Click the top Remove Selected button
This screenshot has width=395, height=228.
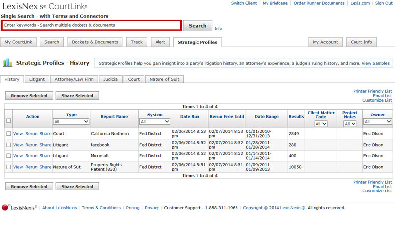29,96
